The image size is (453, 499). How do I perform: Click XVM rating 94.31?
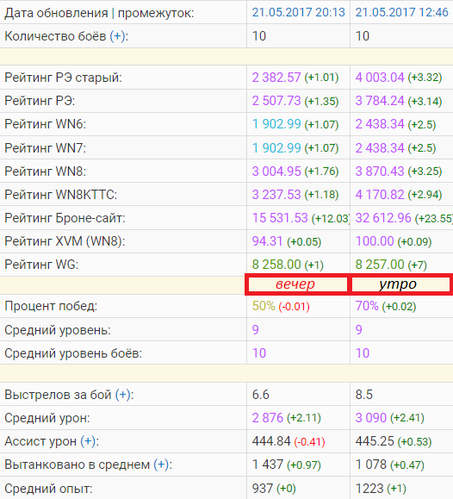(x=267, y=241)
